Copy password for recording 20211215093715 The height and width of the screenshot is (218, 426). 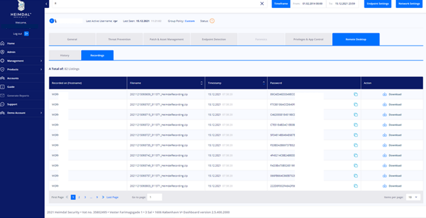356,115
